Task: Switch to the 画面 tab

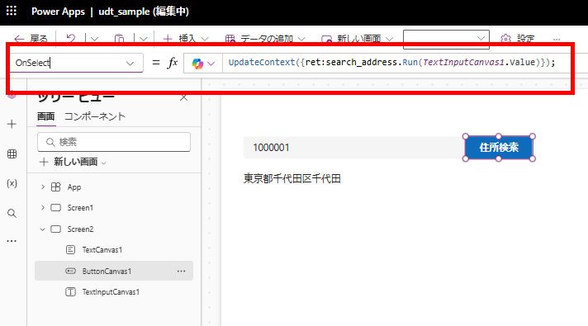Action: click(45, 116)
